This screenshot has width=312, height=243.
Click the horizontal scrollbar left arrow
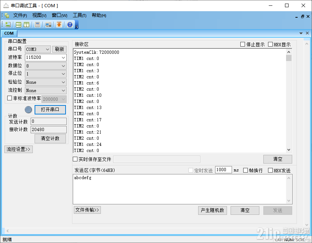(8, 231)
